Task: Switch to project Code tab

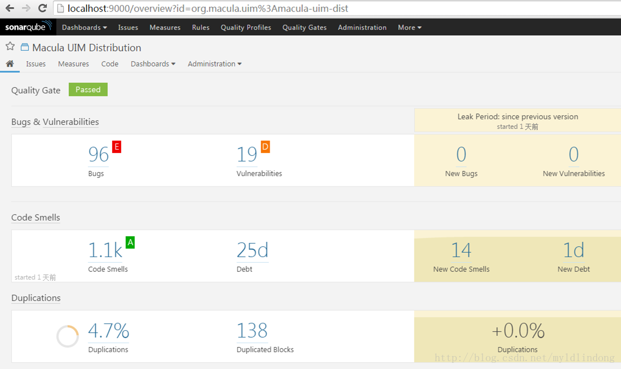Action: pyautogui.click(x=110, y=64)
